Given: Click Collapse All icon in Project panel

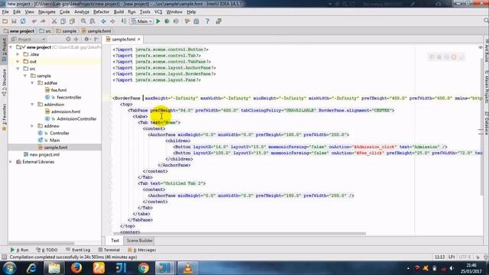Looking at the screenshot, I should [76, 39].
